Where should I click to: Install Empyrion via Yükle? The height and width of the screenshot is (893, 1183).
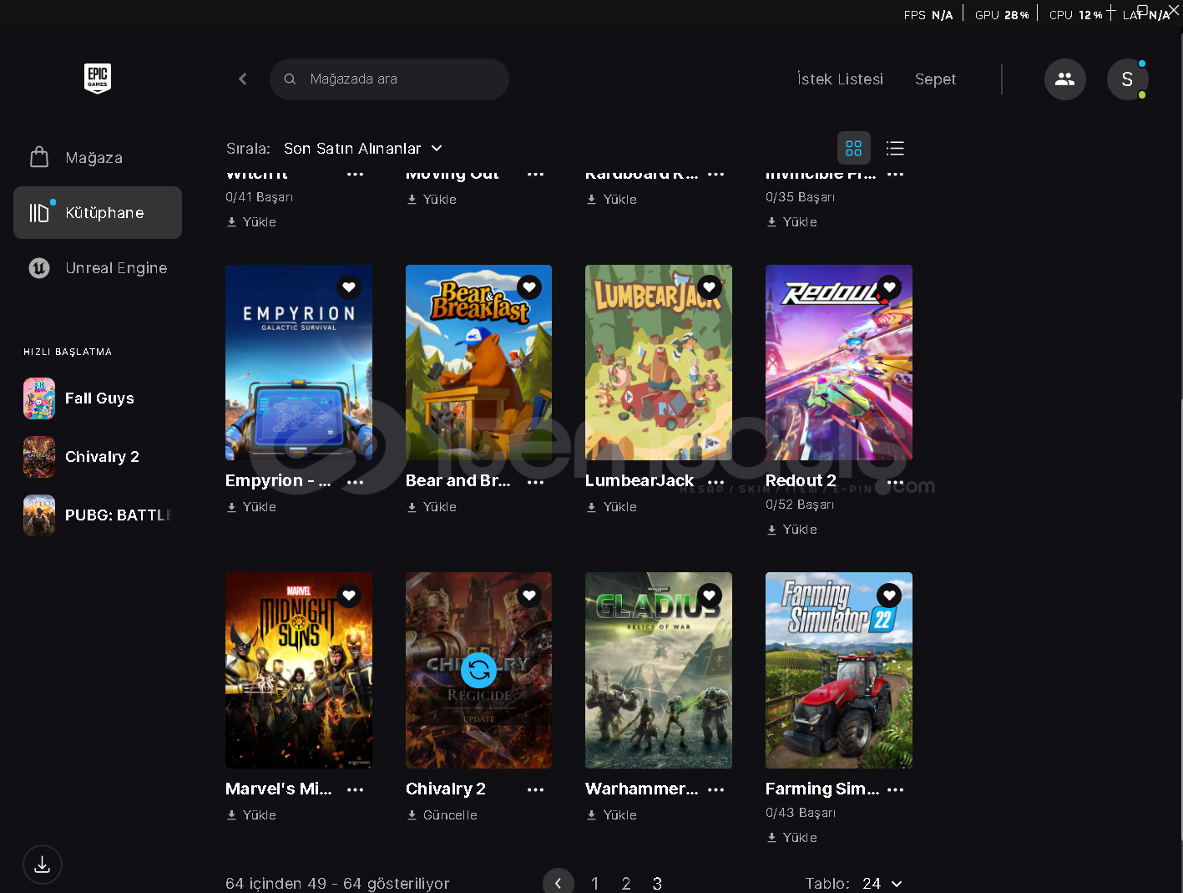point(251,507)
